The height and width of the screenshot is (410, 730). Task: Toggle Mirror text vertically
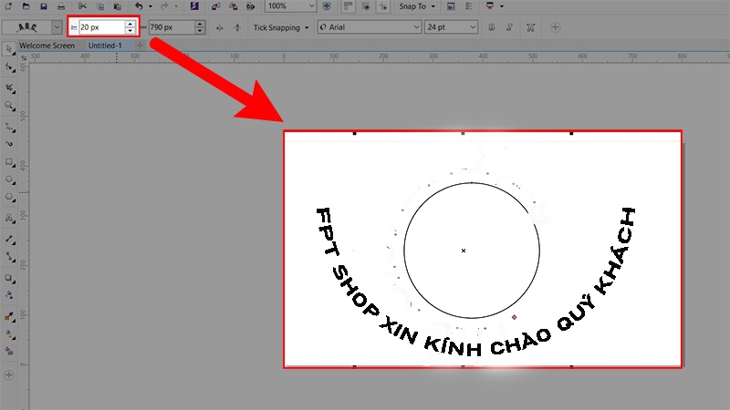237,27
